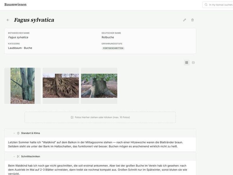
Task: Click the German name Rotbuche
Action: coord(108,37)
